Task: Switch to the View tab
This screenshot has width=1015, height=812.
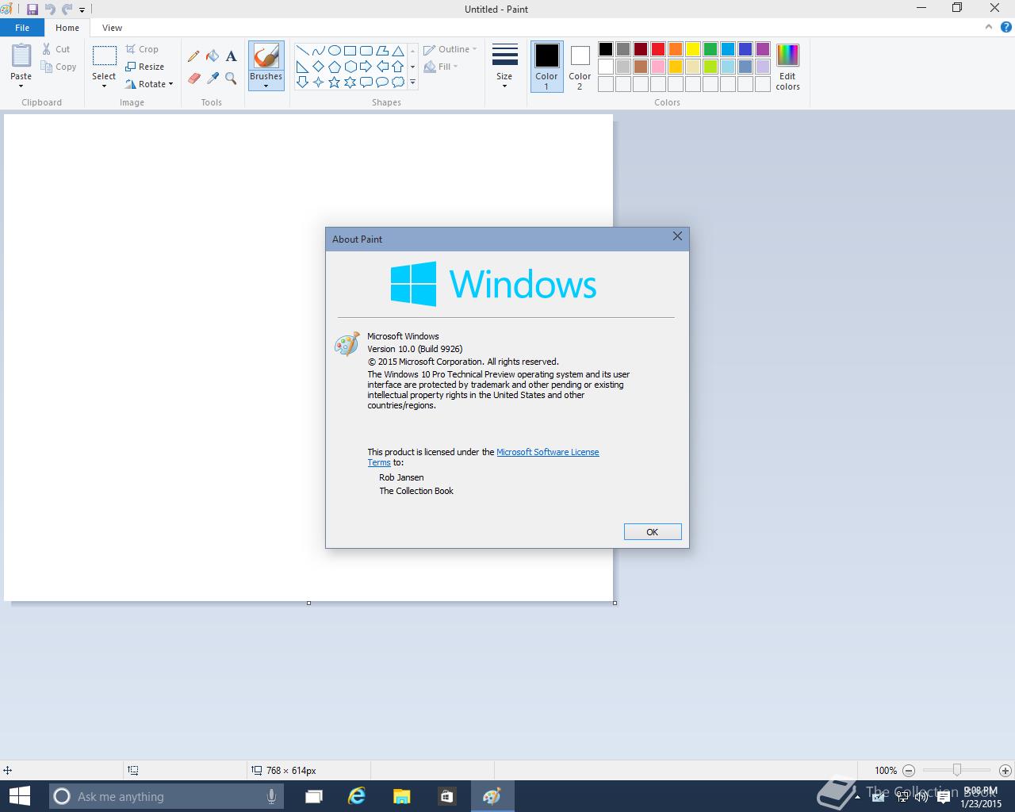Action: [112, 28]
